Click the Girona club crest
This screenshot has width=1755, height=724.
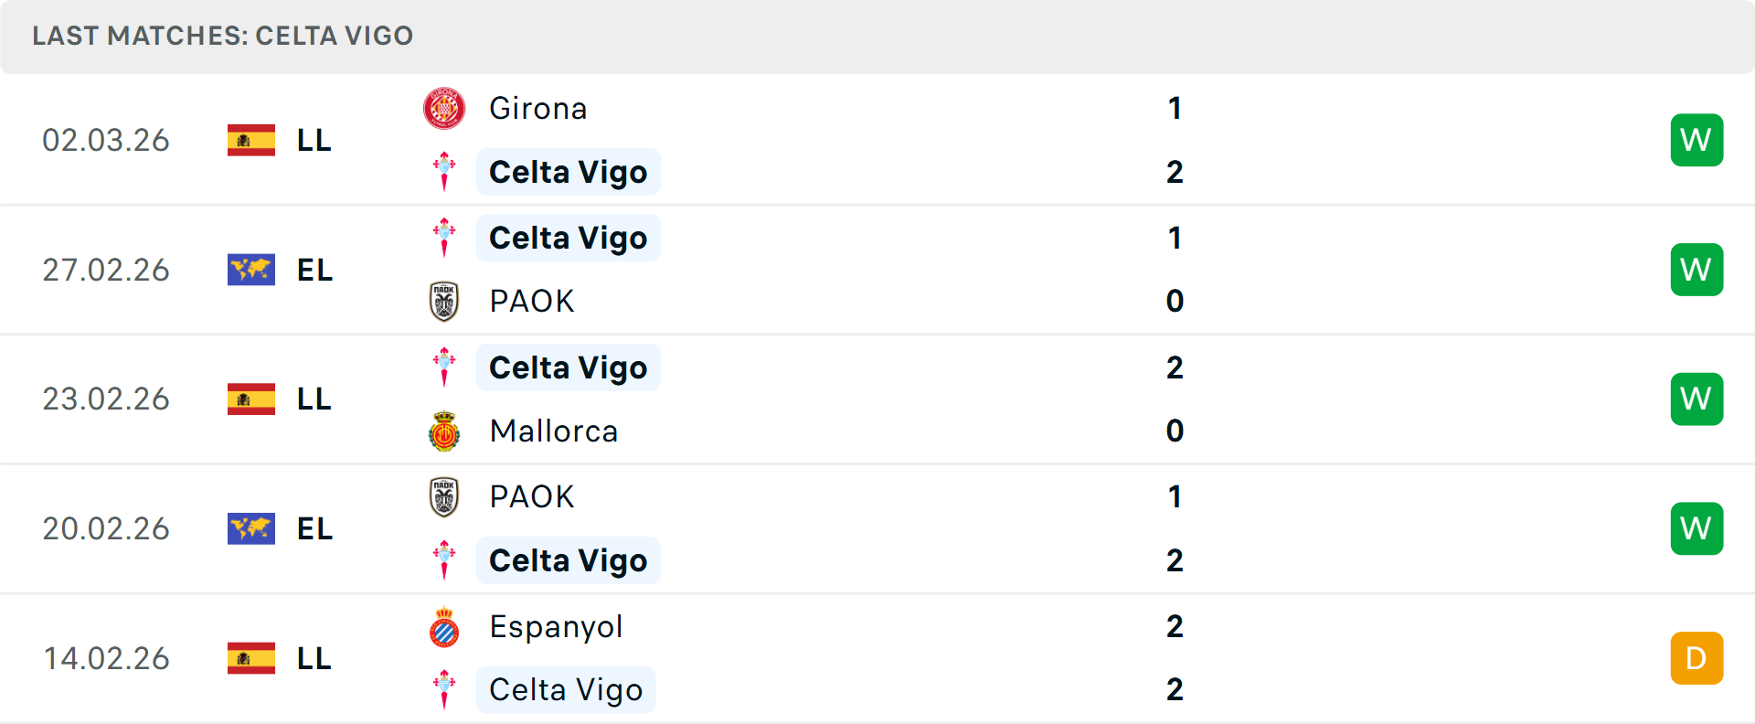(444, 107)
